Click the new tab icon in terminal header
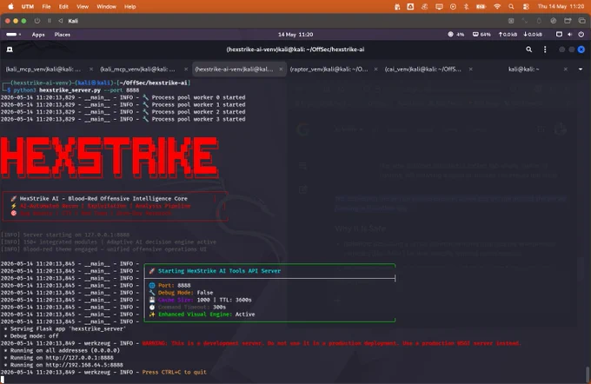Viewport: 591px width, 384px height. pyautogui.click(x=10, y=50)
